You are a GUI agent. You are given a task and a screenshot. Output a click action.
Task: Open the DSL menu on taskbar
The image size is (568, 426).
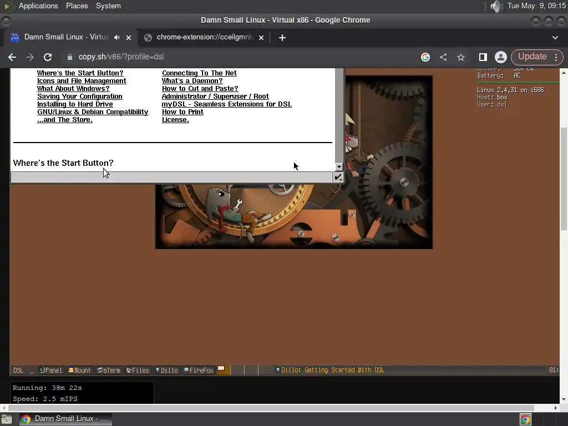tap(18, 370)
